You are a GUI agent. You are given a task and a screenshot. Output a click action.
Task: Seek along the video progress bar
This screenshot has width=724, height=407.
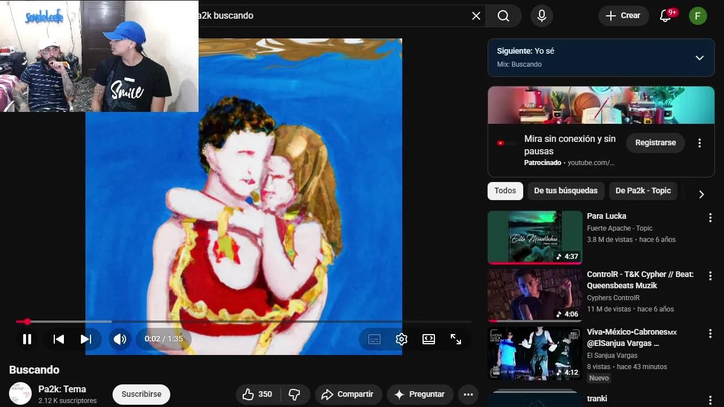[244, 322]
